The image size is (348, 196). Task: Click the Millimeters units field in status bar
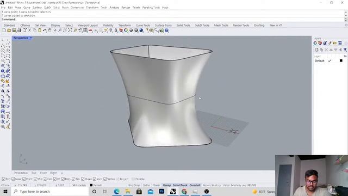click(x=79, y=185)
